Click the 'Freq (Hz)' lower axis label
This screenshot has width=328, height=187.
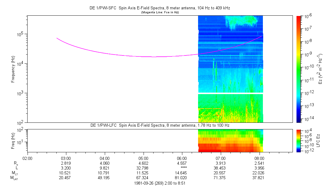[x=13, y=140]
